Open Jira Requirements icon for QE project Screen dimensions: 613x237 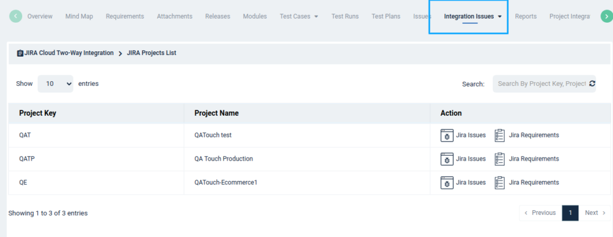coord(500,183)
